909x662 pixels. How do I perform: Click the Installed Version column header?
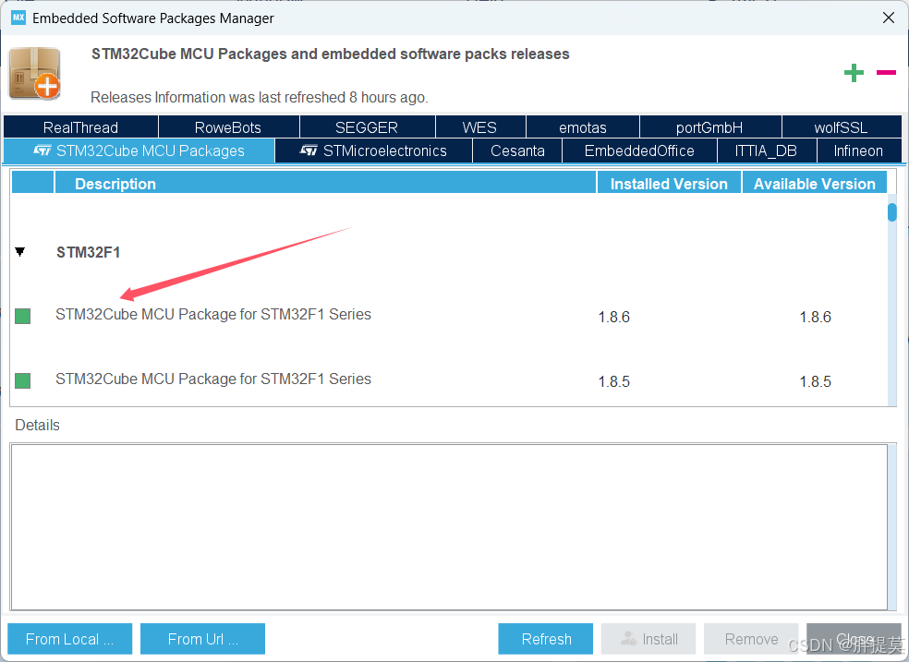pos(669,183)
